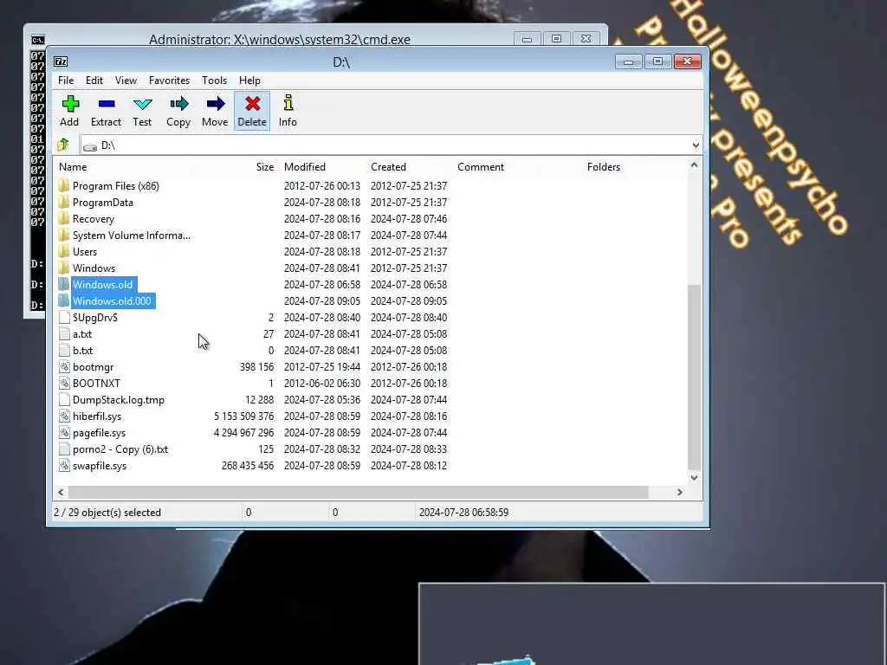
Task: Sort by the Name column header
Action: point(73,167)
